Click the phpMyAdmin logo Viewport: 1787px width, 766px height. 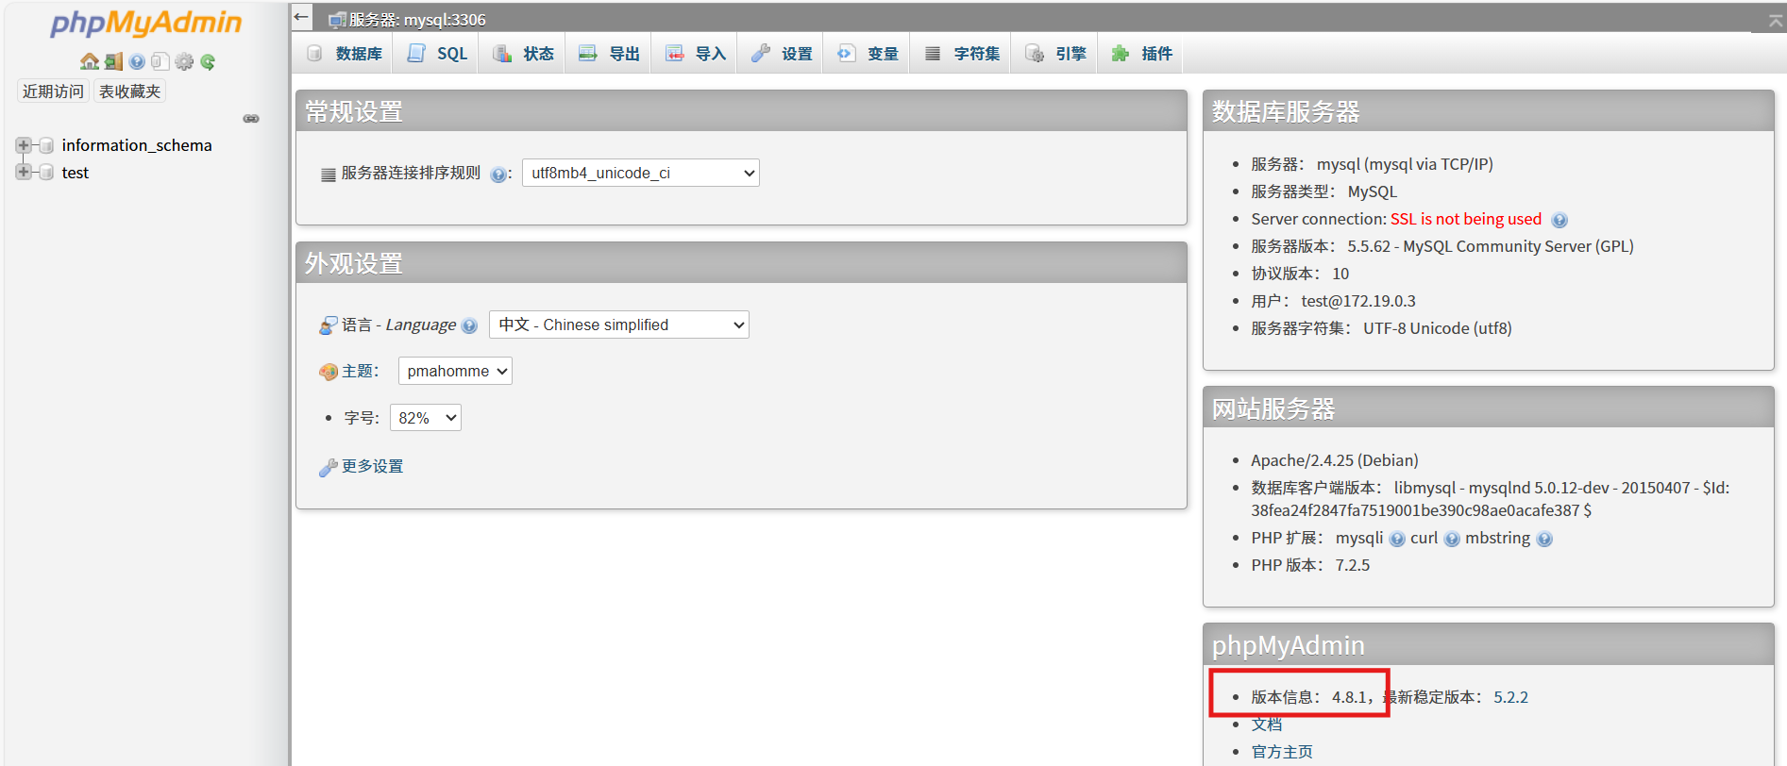[x=146, y=24]
